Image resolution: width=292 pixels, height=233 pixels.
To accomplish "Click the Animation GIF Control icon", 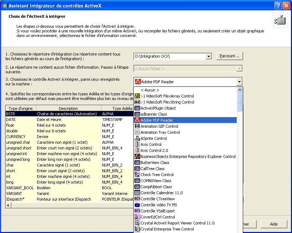I will click(137, 126).
